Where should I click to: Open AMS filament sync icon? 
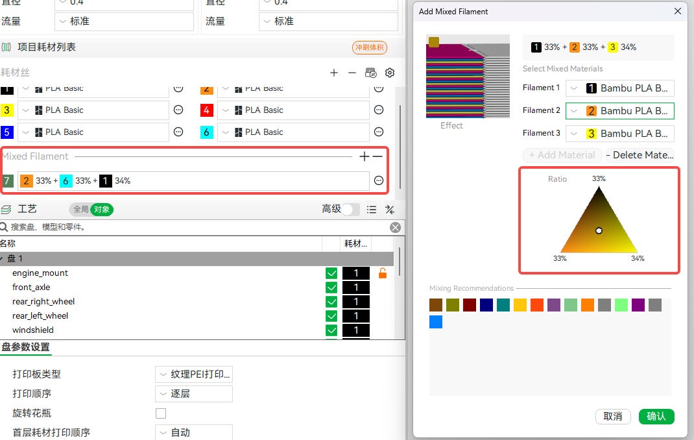tap(371, 73)
